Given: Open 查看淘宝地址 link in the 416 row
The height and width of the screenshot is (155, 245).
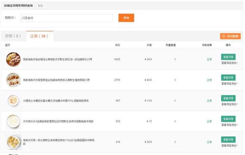Looking at the screenshot, I should tap(229, 146).
